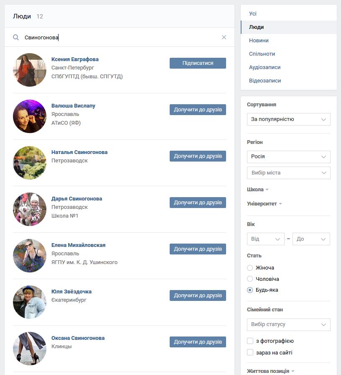Open Дарья Свиногонова's avatar with husky

click(30, 209)
